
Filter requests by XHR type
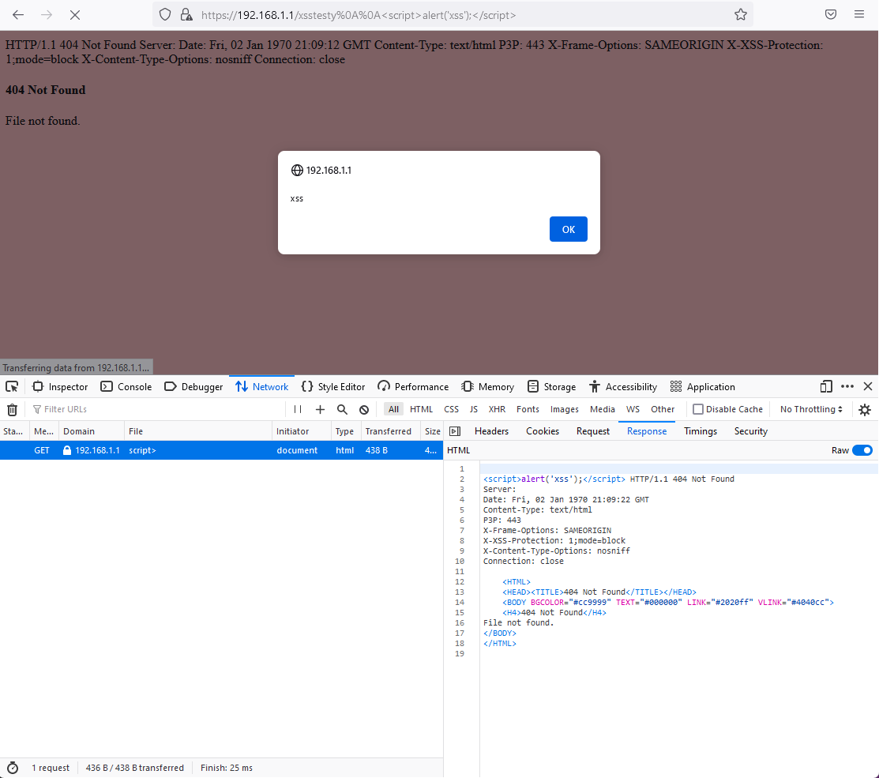[497, 409]
